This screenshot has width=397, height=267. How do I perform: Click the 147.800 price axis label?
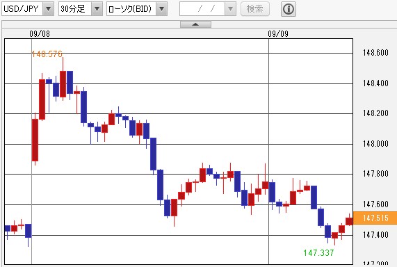click(375, 174)
